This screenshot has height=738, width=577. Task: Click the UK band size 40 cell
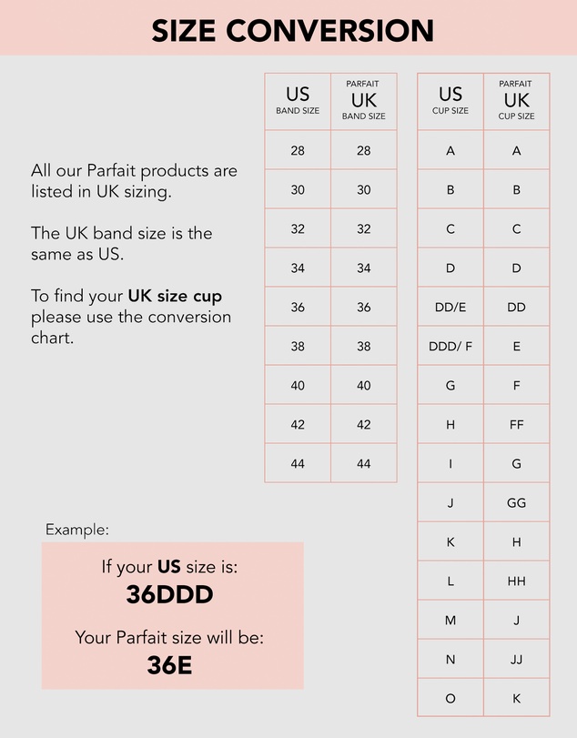364,386
